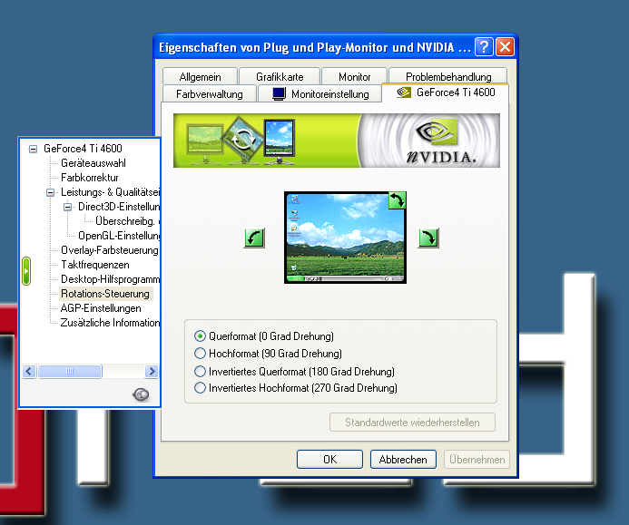
Task: Click the title bar help question mark
Action: point(484,47)
